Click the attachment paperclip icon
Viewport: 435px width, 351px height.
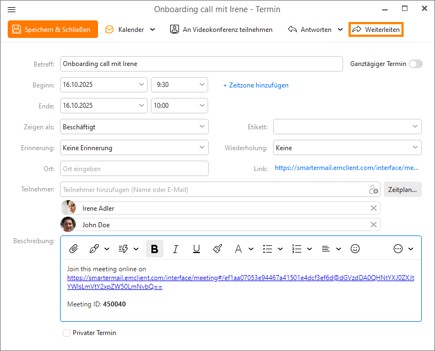(73, 249)
